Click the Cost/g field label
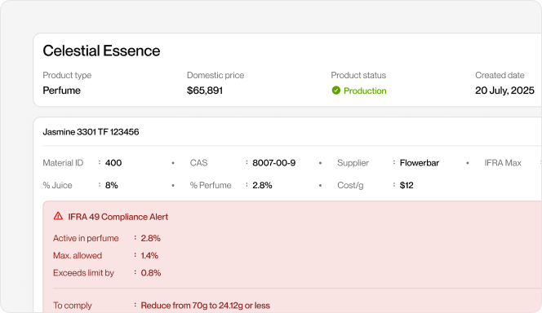 (350, 185)
